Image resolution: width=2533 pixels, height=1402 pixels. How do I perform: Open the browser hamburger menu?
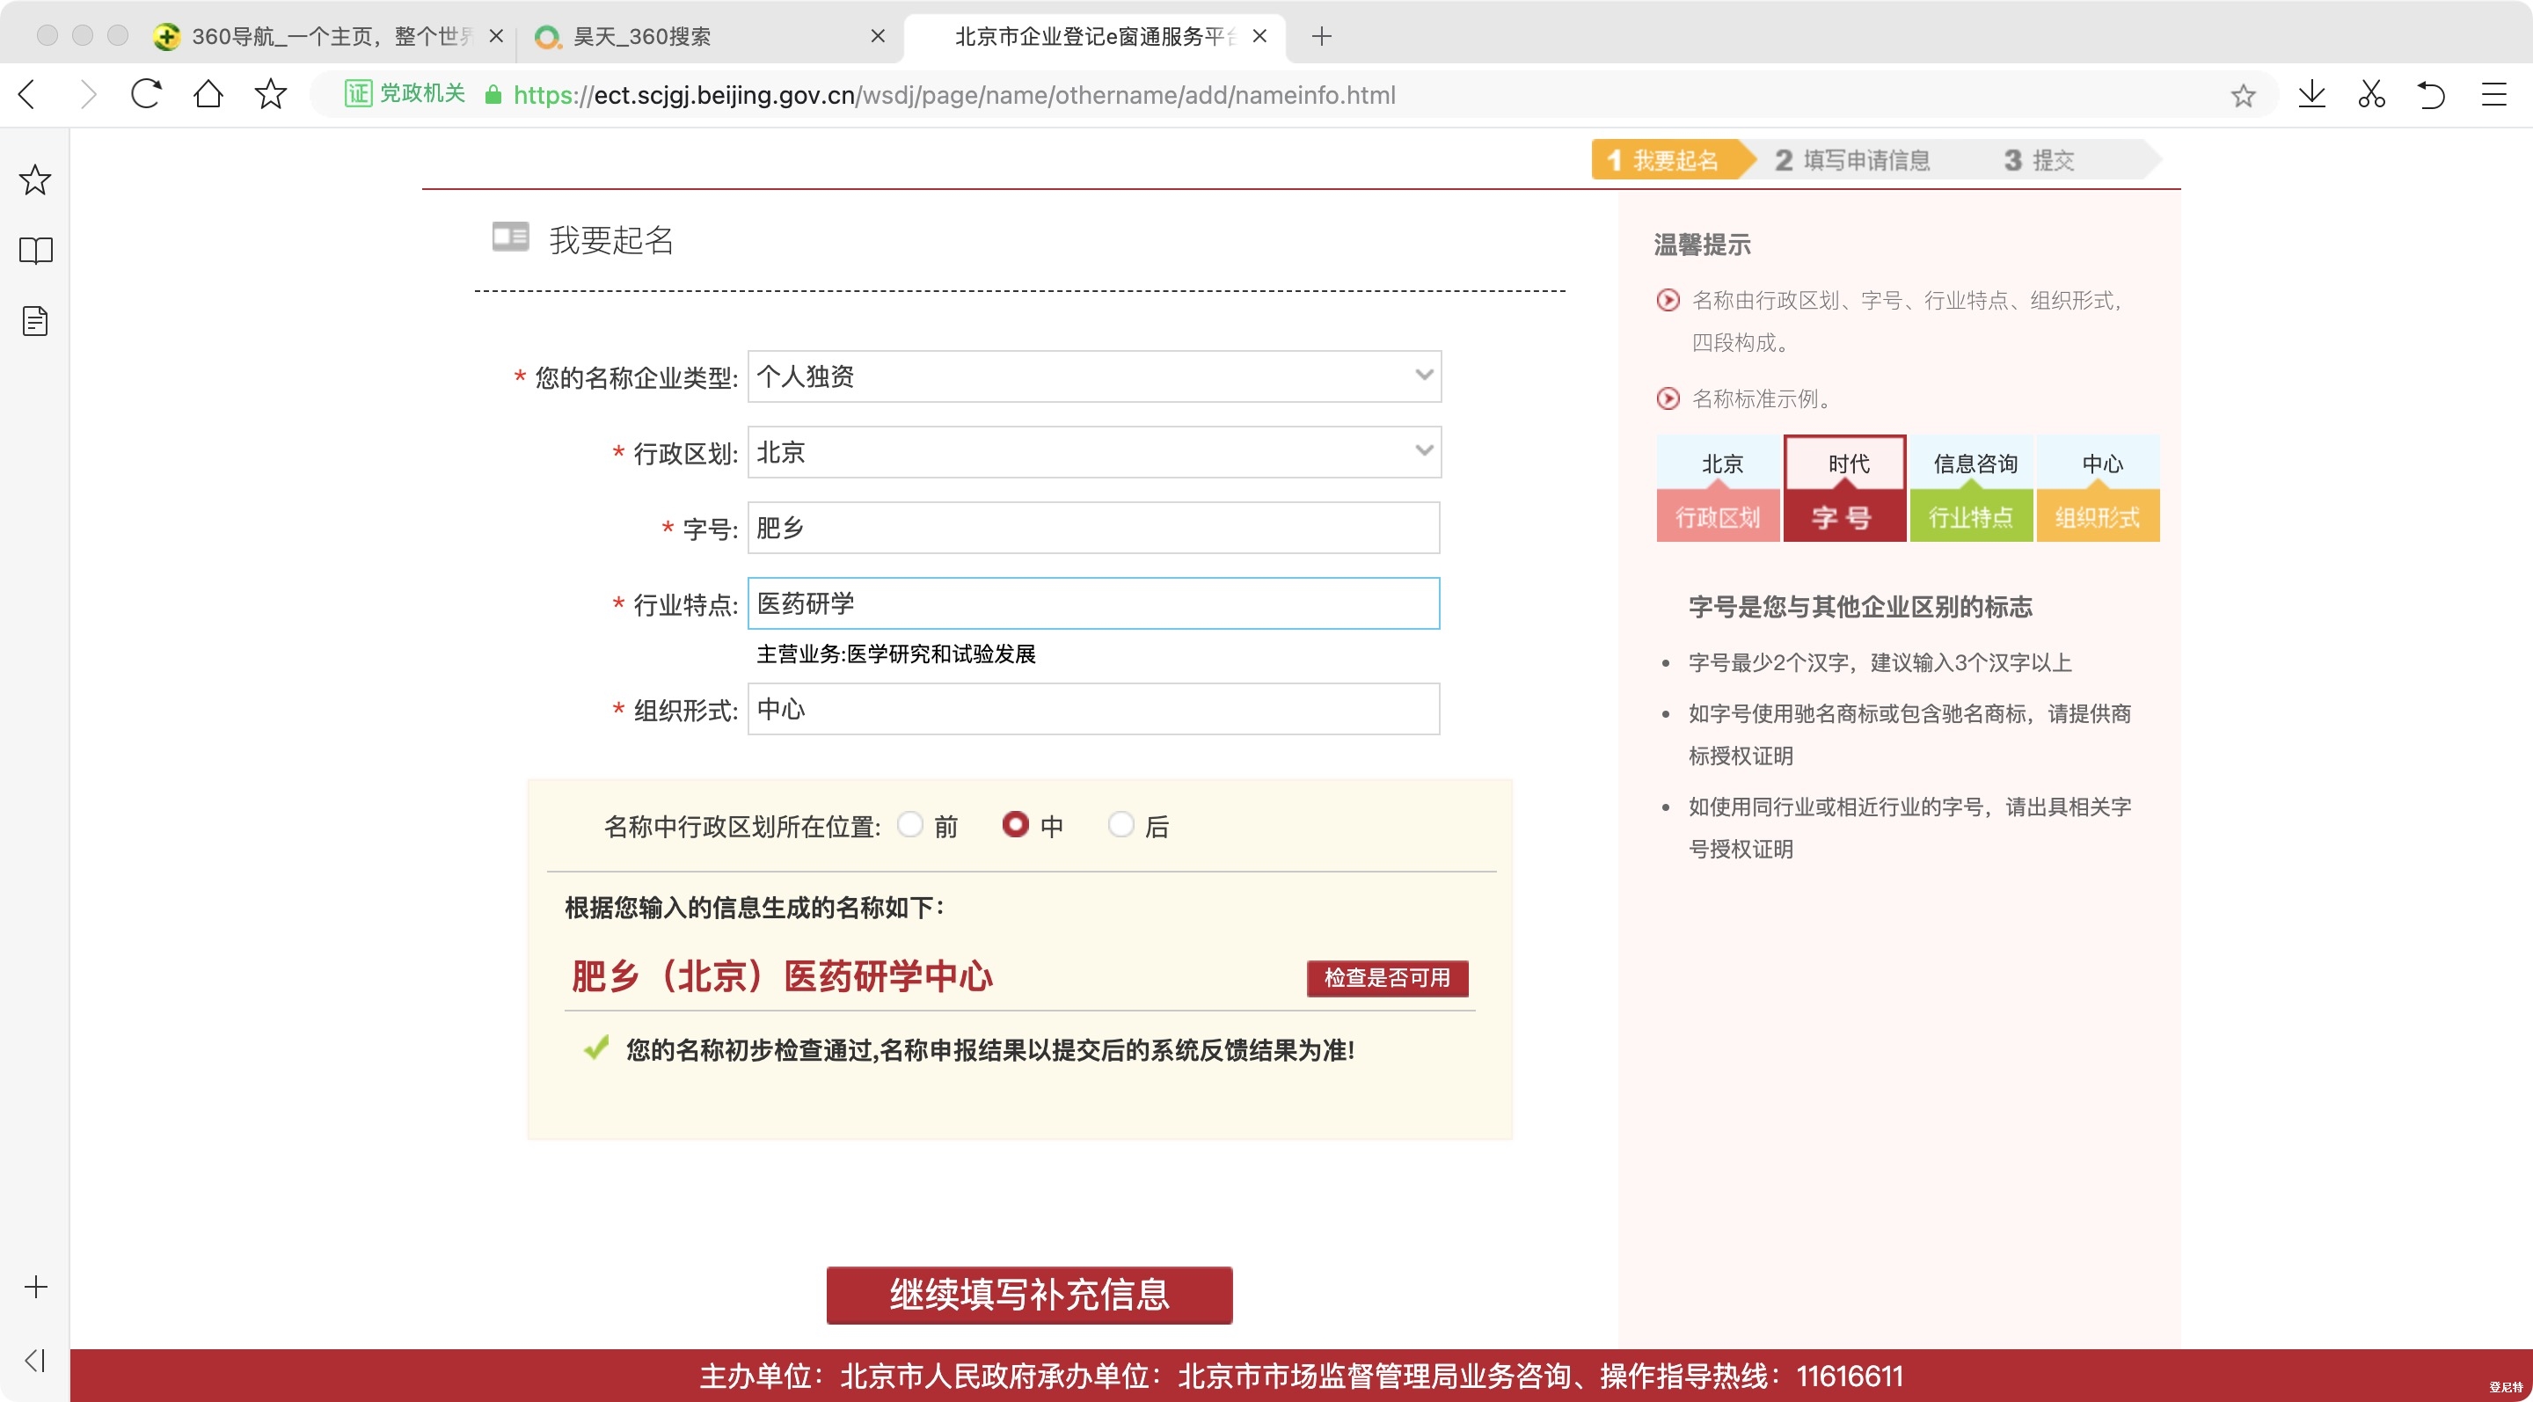point(2493,94)
